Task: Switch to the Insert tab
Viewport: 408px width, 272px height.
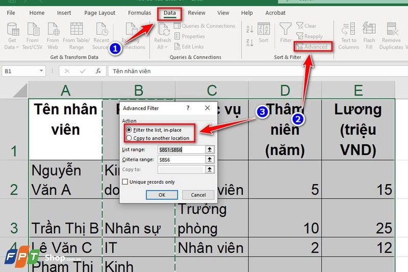Action: point(64,13)
